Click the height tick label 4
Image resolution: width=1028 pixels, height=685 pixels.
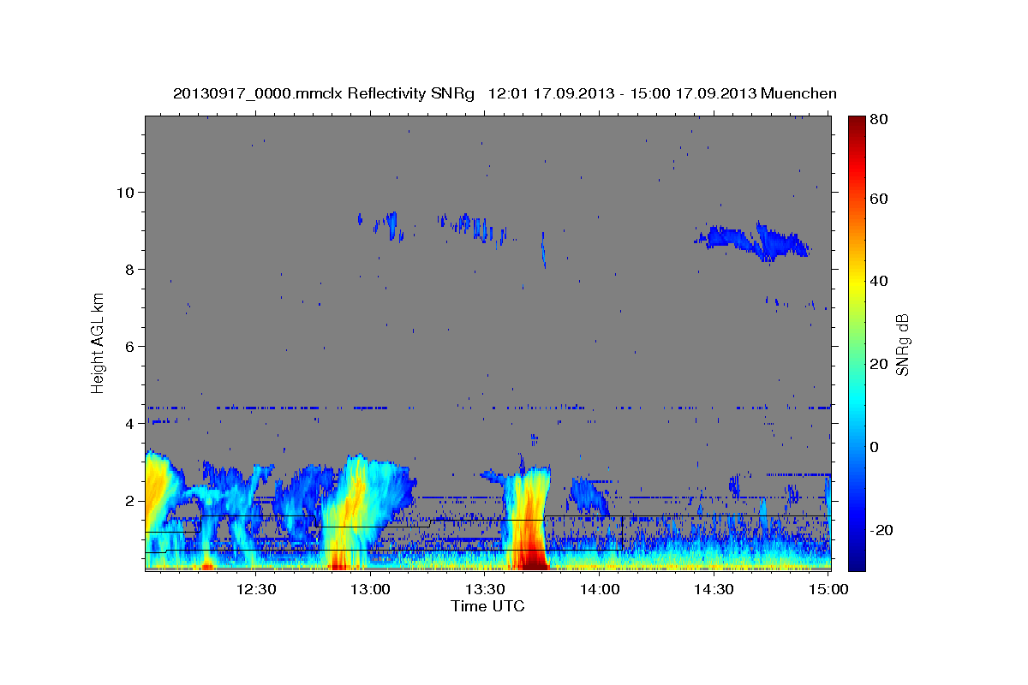tap(128, 423)
